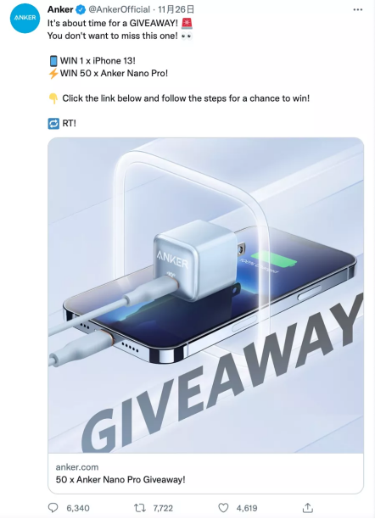Click the 6,340 replies count
375x519 pixels.
(78, 508)
